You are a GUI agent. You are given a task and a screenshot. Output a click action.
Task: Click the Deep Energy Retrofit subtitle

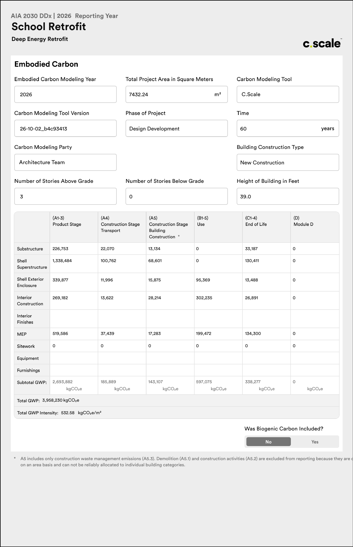click(x=40, y=39)
